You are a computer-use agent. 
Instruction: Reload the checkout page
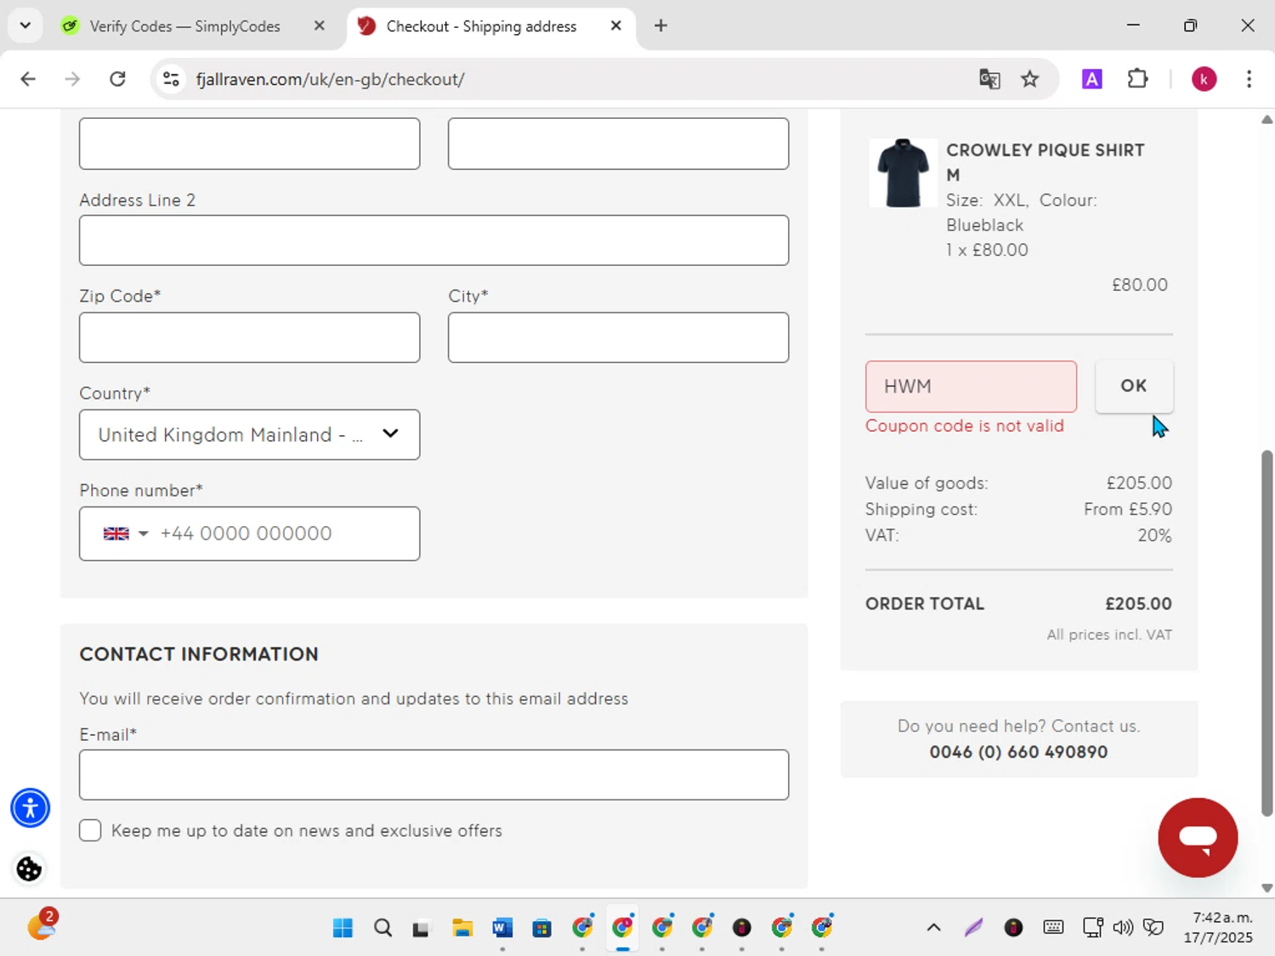click(x=117, y=79)
